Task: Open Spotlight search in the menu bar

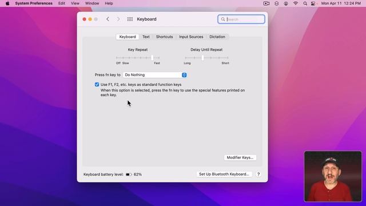Action: [305, 3]
